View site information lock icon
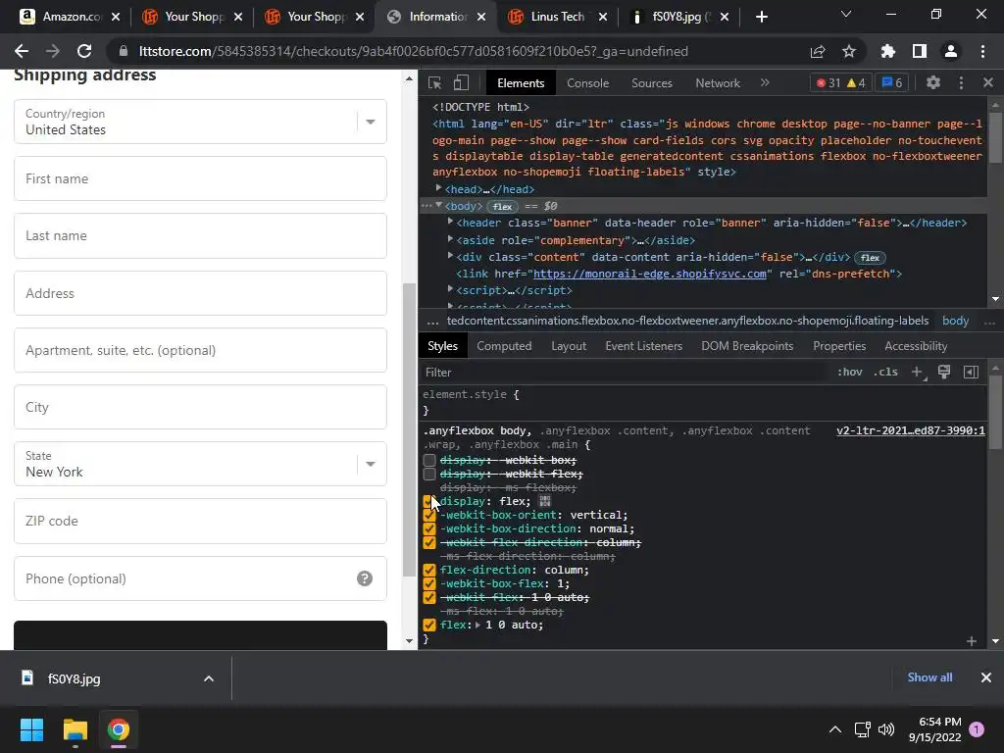Viewport: 1004px width, 753px height. tap(124, 51)
